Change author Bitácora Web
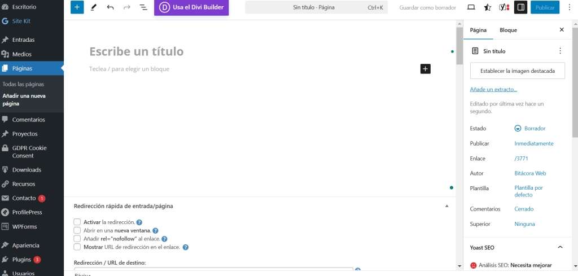Screen dimensions: 578x276 530,173
